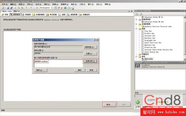This screenshot has height=116, width=186.
Task: Click the Cut scissors icon in toolbar
Action: click(15, 8)
